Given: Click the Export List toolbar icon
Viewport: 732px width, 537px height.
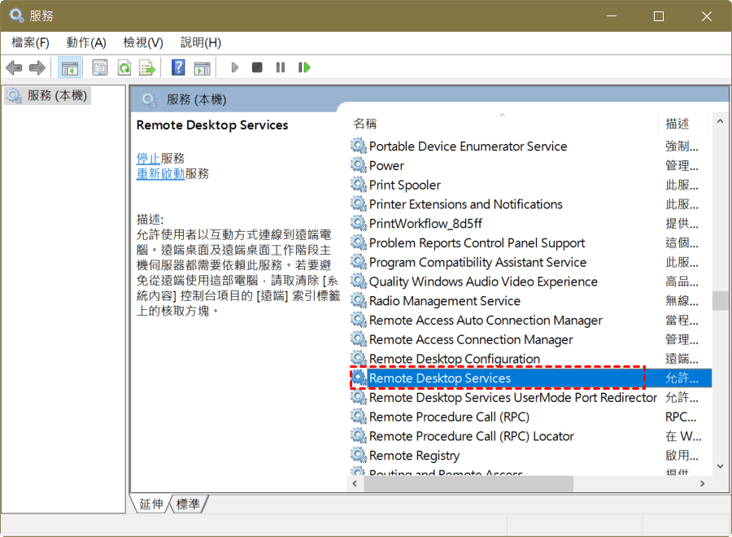Looking at the screenshot, I should [147, 68].
